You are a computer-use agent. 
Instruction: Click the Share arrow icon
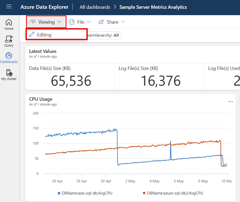(101, 22)
